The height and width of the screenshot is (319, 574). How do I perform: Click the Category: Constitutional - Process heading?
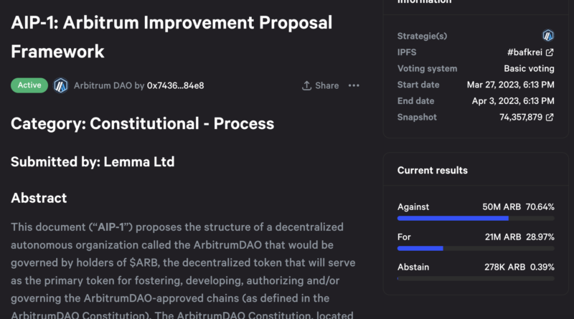[142, 123]
